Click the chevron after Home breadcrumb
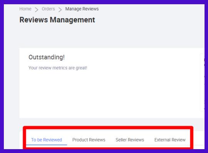 (x=37, y=10)
